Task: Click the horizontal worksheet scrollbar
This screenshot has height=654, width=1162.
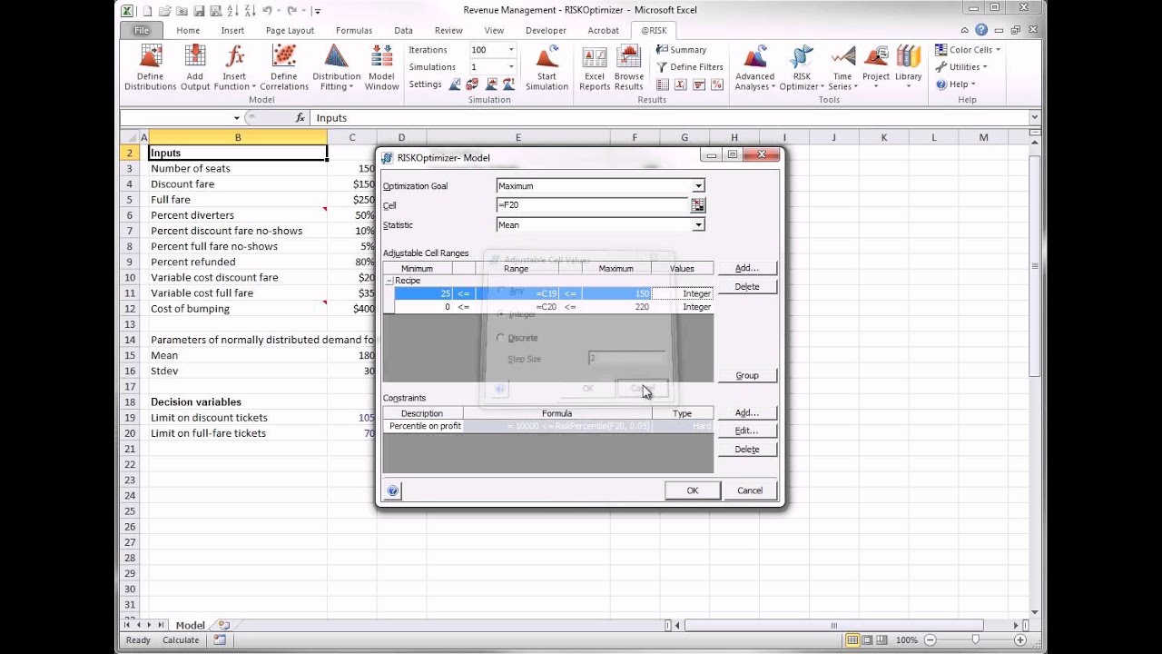Action: (834, 625)
